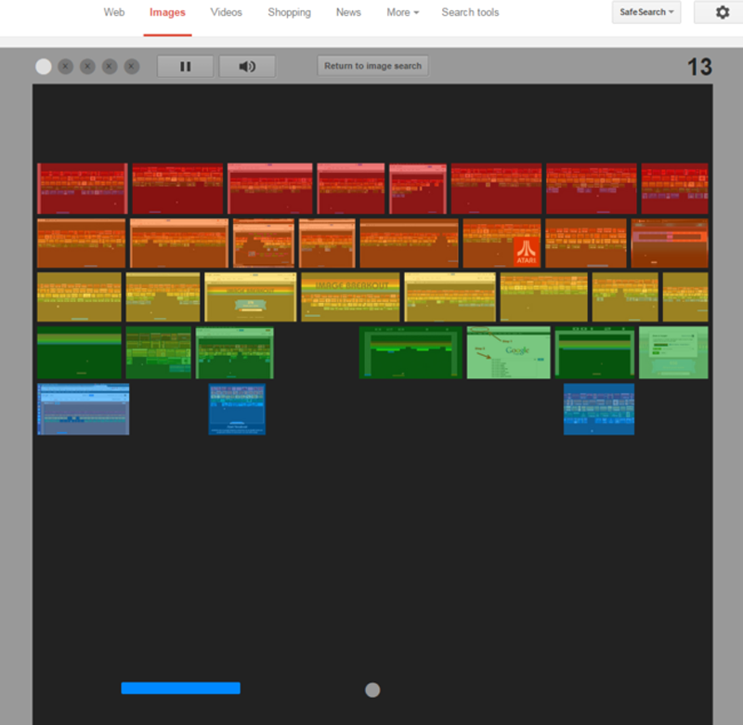The image size is (743, 725).
Task: Click the orange brick with Atari logo
Action: (x=502, y=244)
